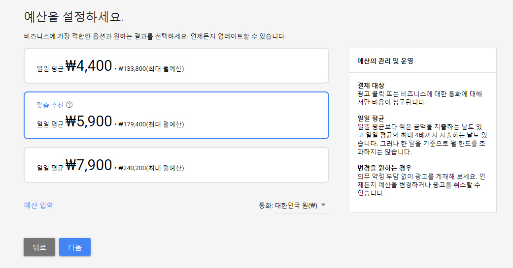This screenshot has height=268, width=513.
Task: Click the dropdown arrow next to 대한민국 원(₩)
Action: (x=323, y=205)
